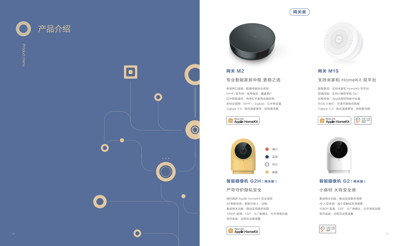
Task: Click the Apple HomeKit badge under G2H camera
Action: 243,231
